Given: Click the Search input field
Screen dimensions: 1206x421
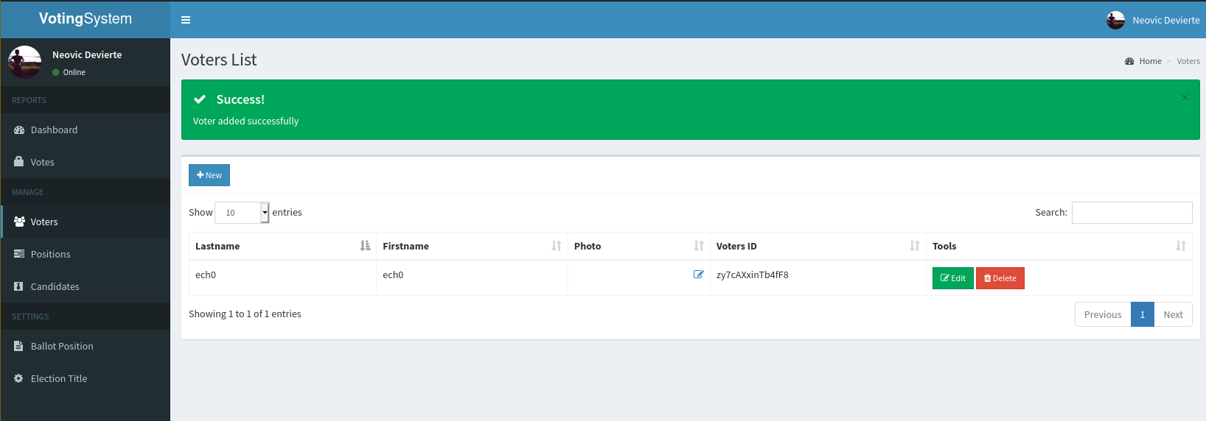Looking at the screenshot, I should pyautogui.click(x=1132, y=213).
